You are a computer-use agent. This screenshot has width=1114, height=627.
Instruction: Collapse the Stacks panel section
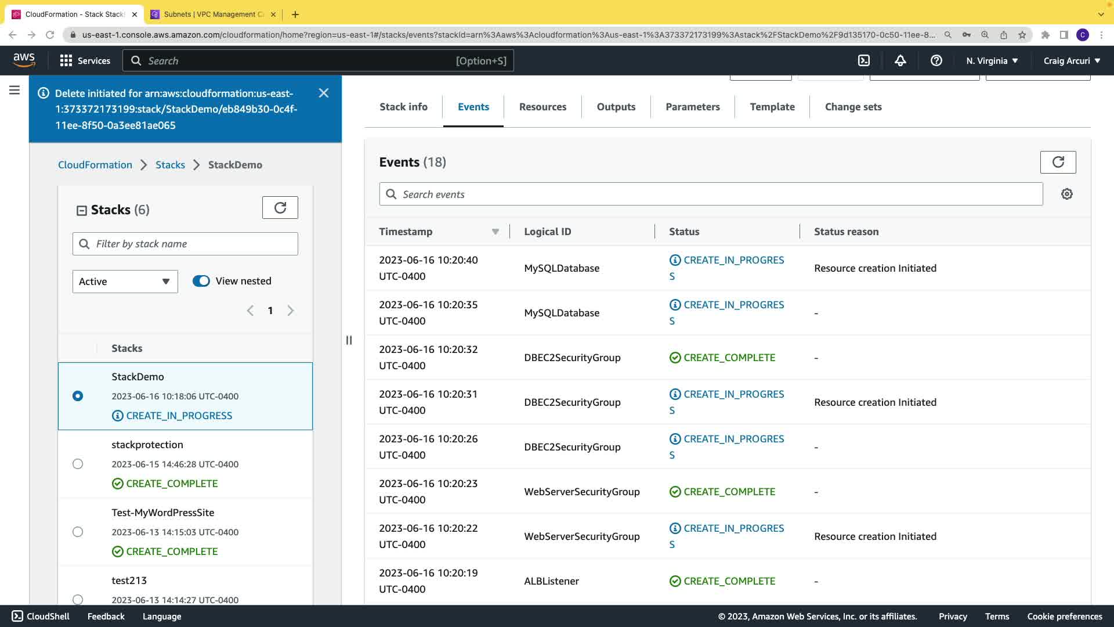[82, 211]
